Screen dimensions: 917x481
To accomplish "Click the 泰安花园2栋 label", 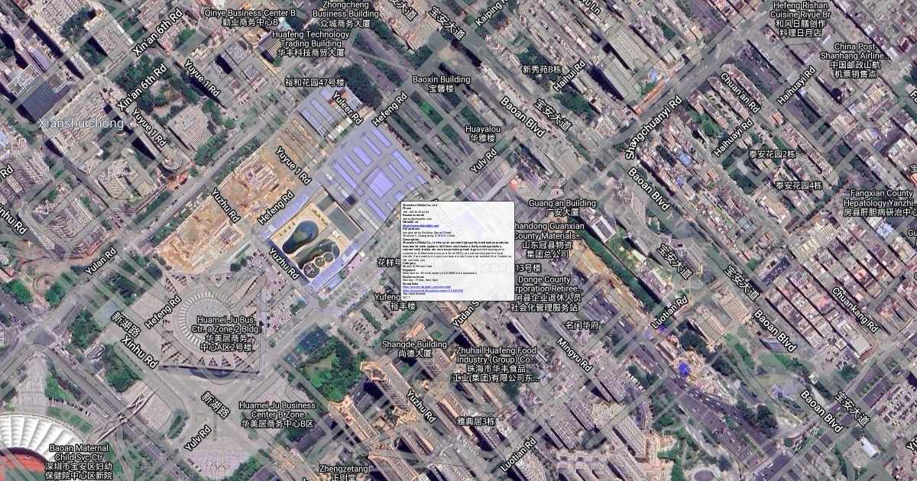I will pos(772,154).
